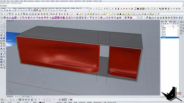Switch the World coordinate display in the status bar
The image size is (184, 103).
2,102
